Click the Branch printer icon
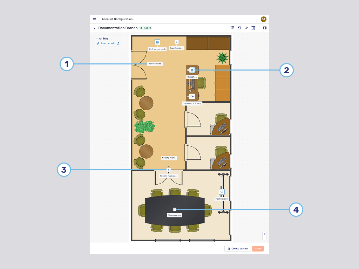The image size is (359, 269). point(176,42)
